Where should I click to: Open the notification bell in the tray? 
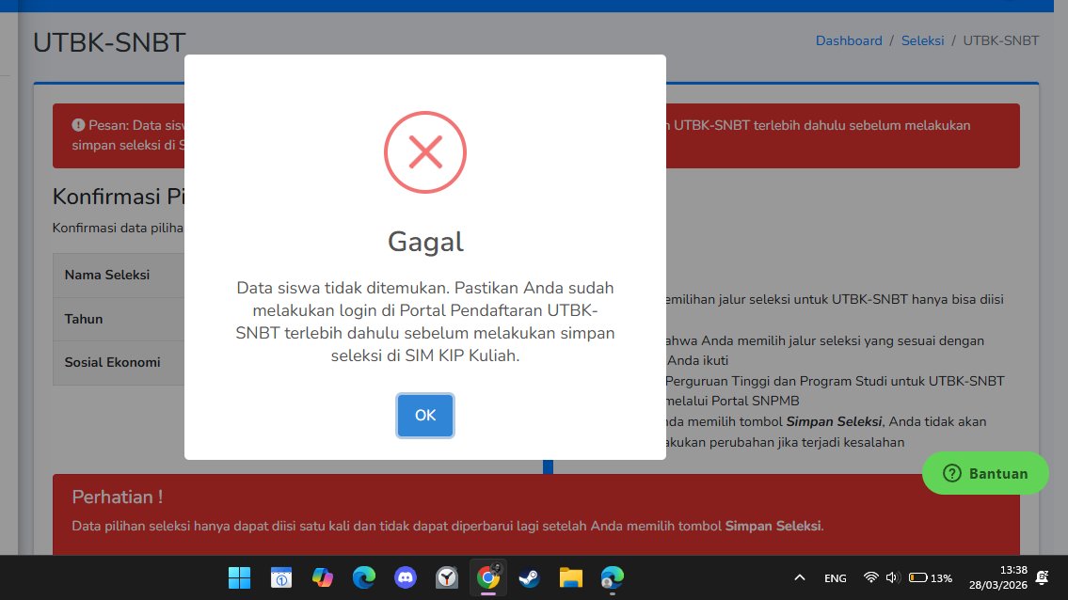tap(1042, 577)
